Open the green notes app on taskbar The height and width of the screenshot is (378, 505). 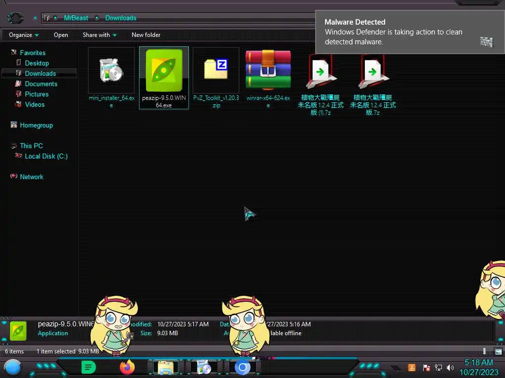point(89,367)
